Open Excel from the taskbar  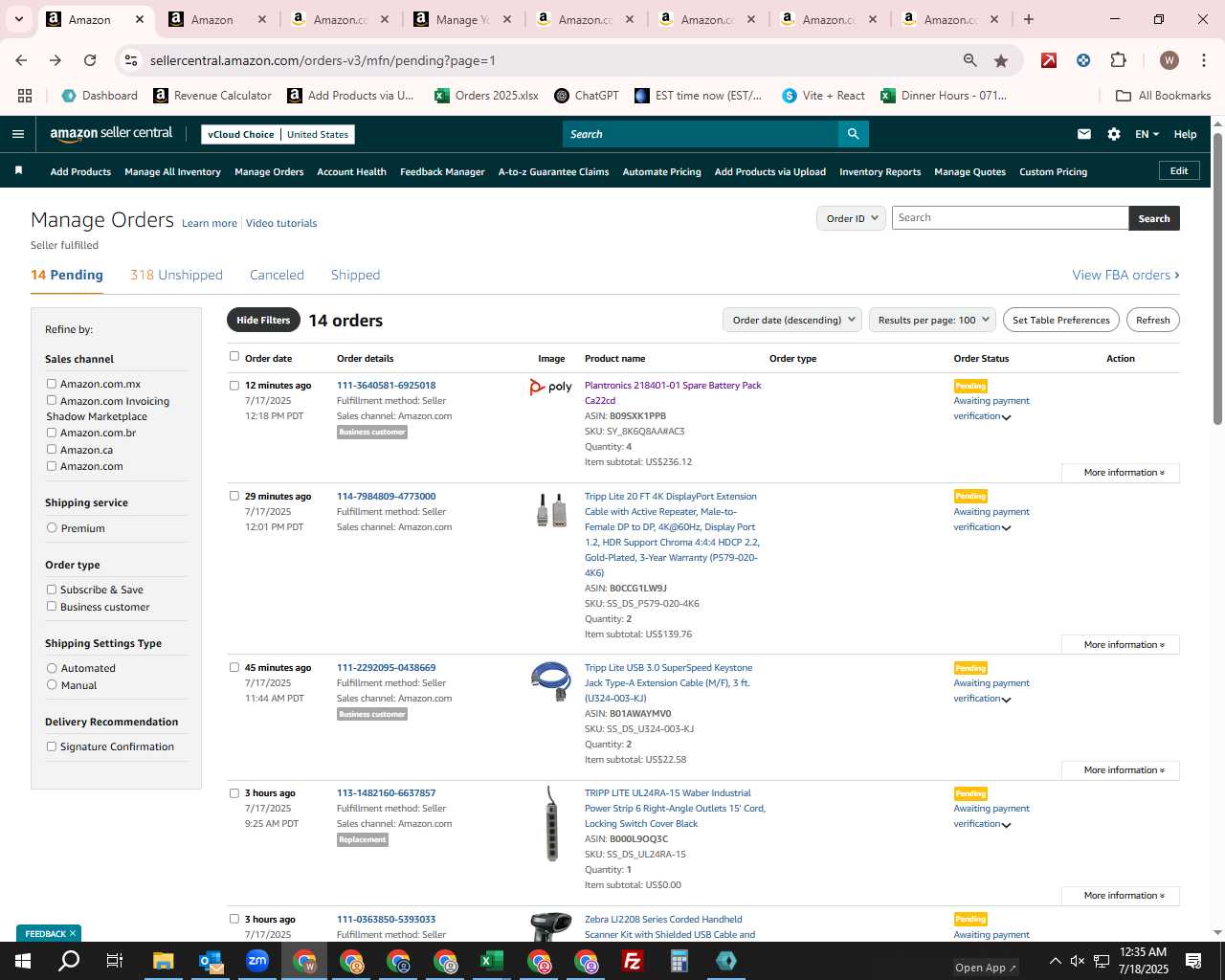[x=491, y=961]
